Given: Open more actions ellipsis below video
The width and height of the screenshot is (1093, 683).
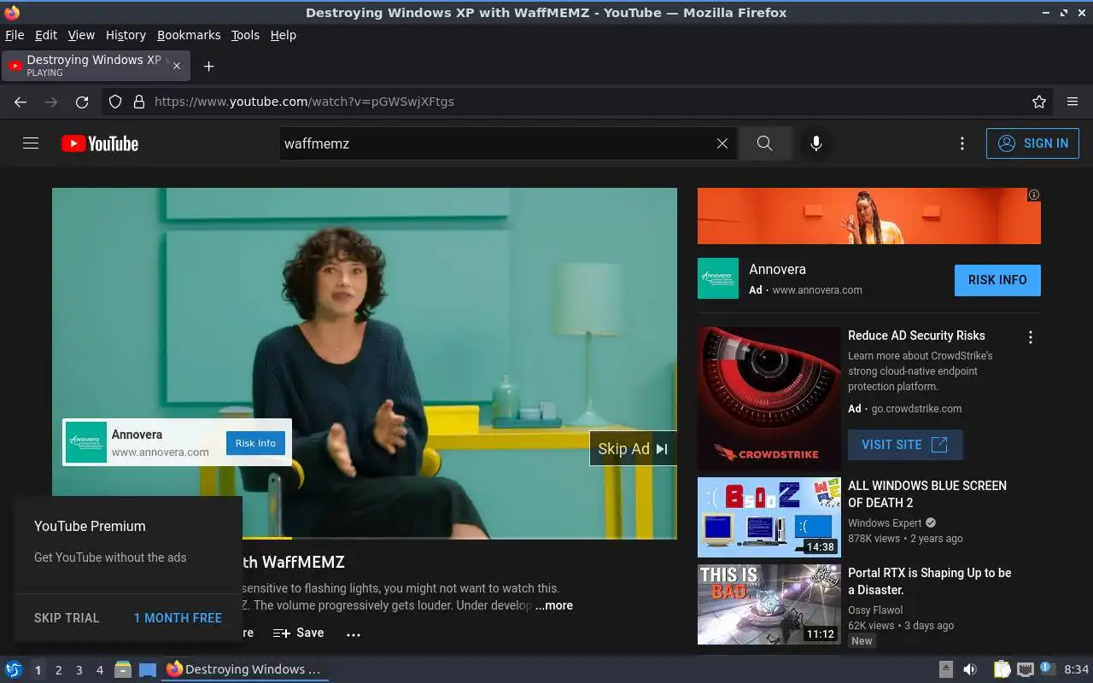Looking at the screenshot, I should 354,633.
